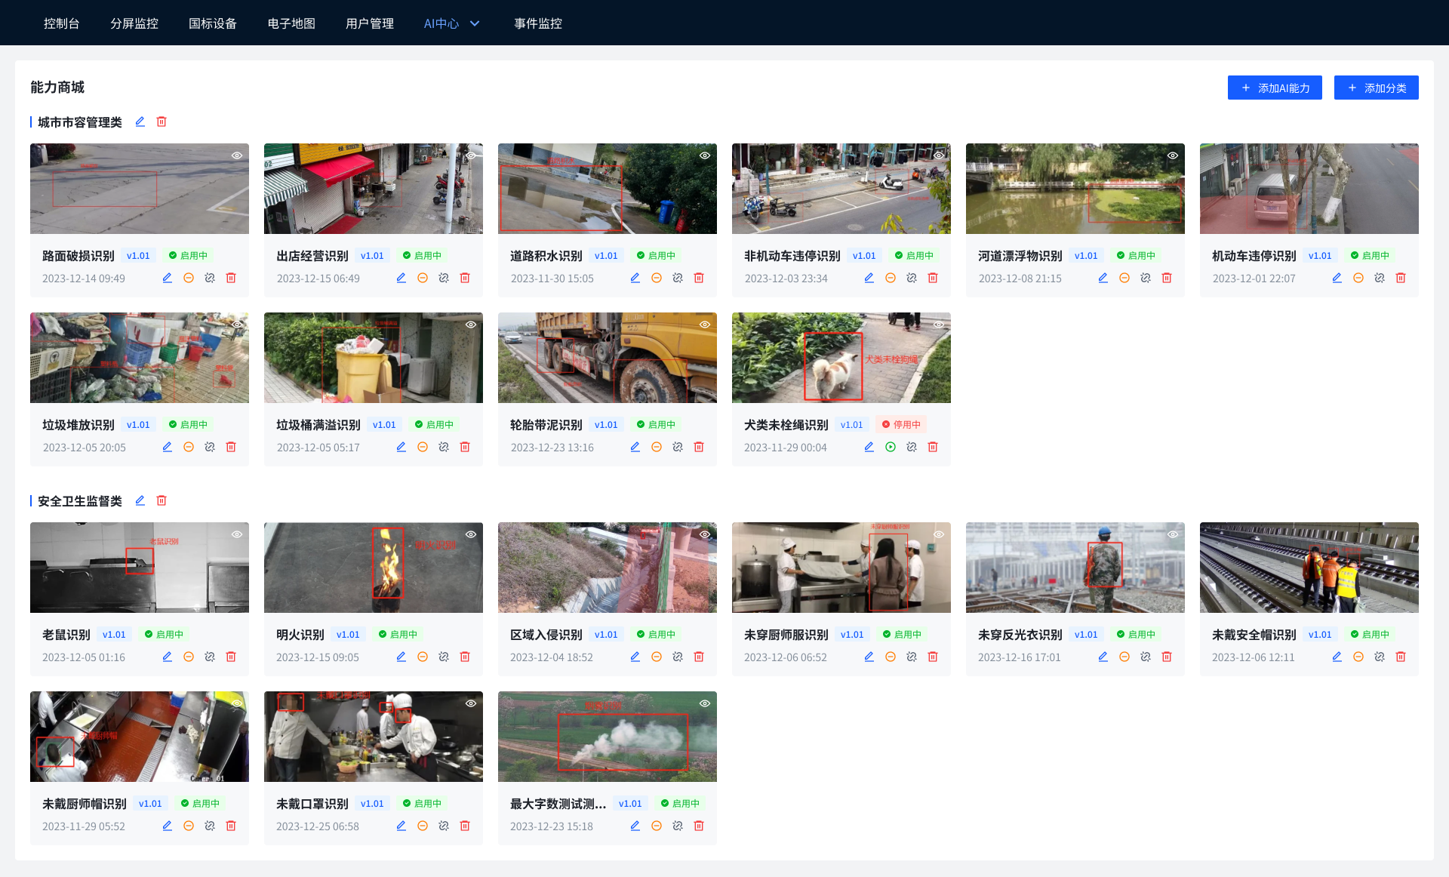The height and width of the screenshot is (877, 1449).
Task: Delete the 出店经营识别 capability
Action: point(465,278)
